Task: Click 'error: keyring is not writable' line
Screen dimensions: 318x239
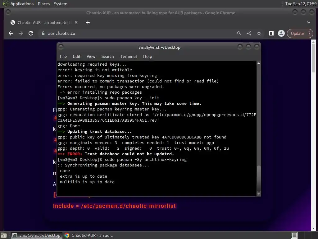Action: point(95,70)
